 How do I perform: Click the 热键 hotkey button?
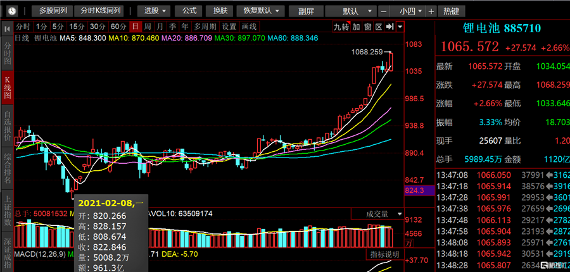(x=451, y=11)
